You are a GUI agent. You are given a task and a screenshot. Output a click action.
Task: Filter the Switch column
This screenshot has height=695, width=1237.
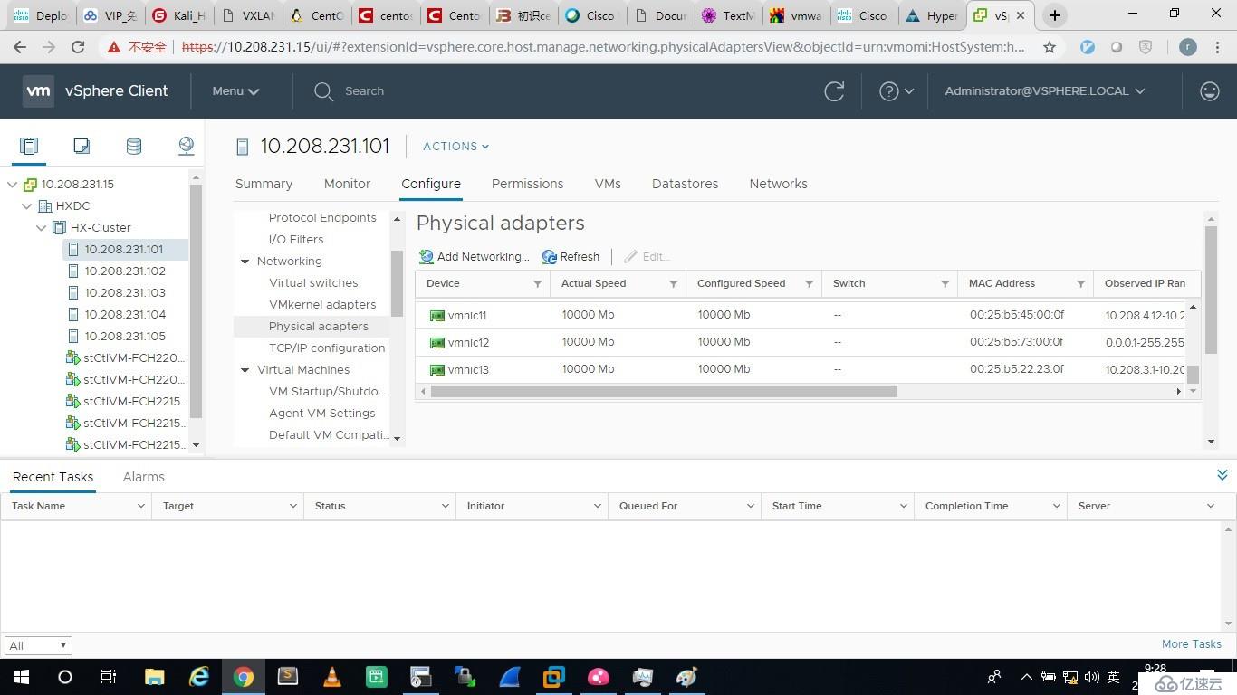945,284
